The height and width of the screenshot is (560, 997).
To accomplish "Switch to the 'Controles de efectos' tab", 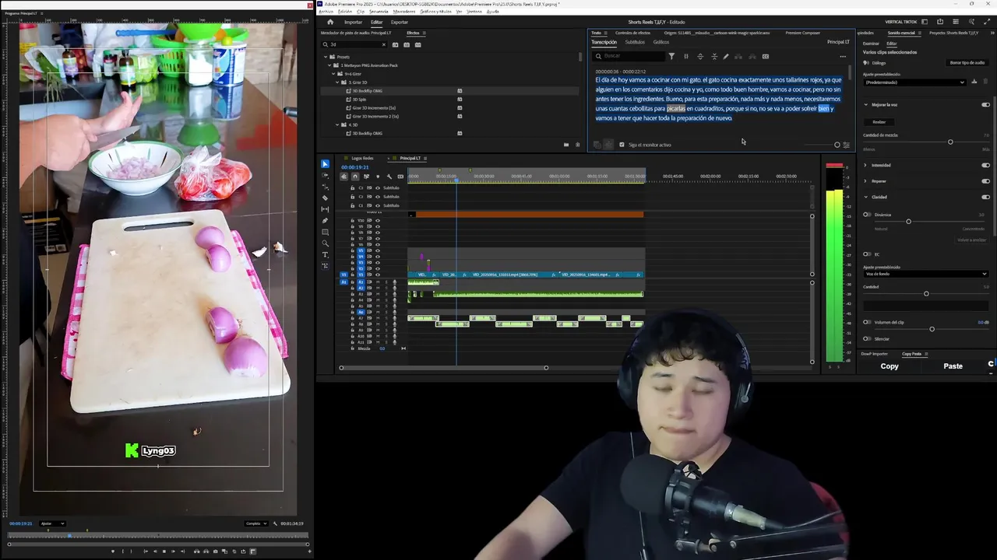I will [x=632, y=33].
